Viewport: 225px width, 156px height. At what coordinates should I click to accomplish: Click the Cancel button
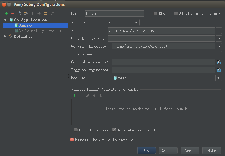tap(168, 151)
